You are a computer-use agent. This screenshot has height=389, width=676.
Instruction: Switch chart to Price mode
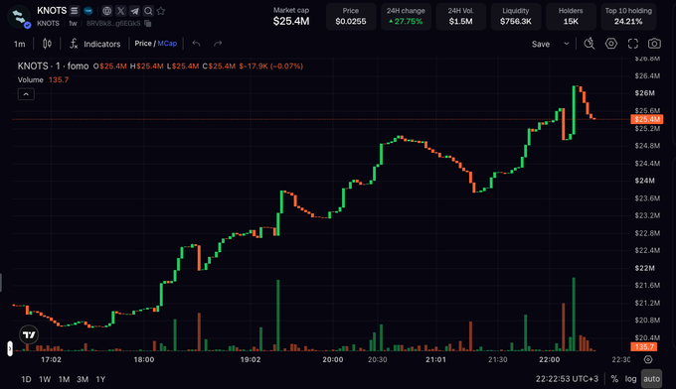coord(143,44)
